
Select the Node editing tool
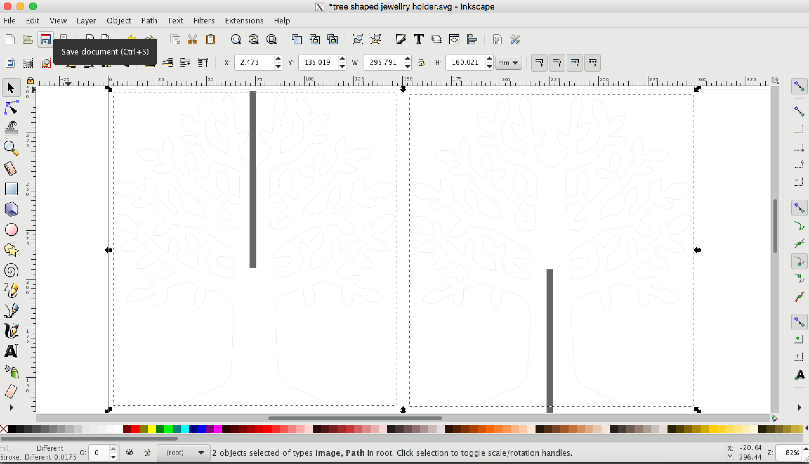[11, 108]
